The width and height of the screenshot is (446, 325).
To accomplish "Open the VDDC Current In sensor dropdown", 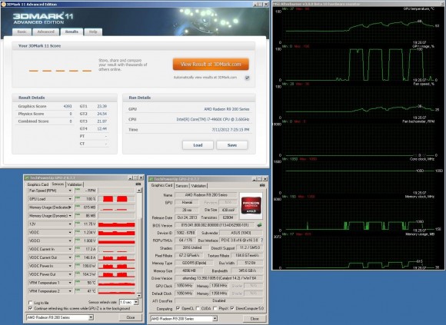I will pos(70,249).
